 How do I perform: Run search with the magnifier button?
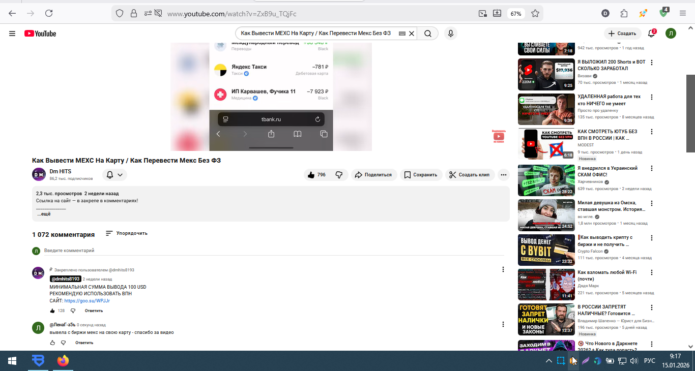428,34
